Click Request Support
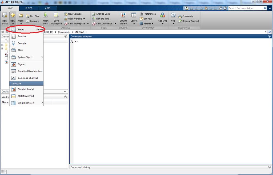 (188, 21)
